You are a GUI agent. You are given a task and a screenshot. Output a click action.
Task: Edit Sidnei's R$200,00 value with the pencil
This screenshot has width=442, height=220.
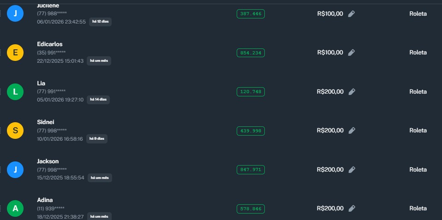[x=352, y=131]
